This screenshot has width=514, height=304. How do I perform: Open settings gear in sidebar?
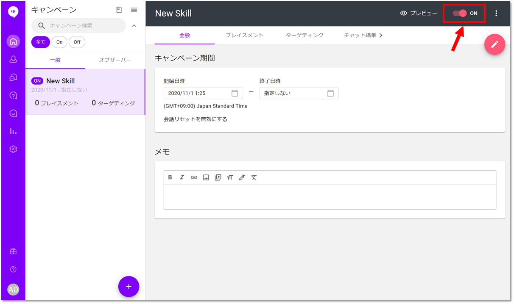tap(13, 149)
